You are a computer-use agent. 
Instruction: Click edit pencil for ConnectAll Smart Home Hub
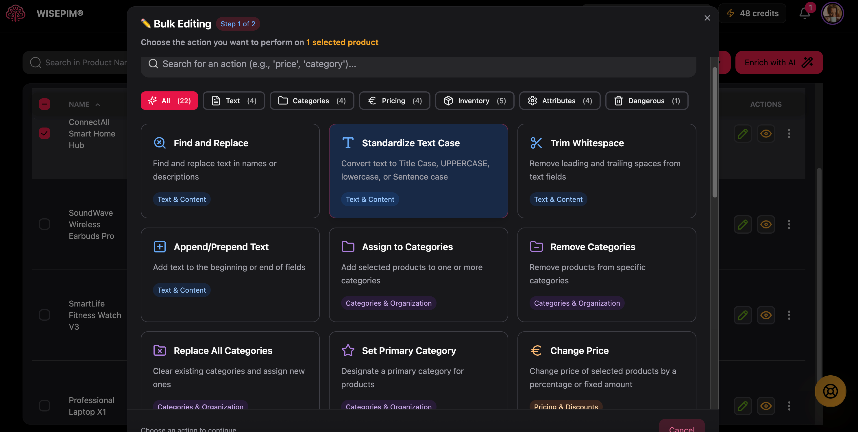[742, 134]
